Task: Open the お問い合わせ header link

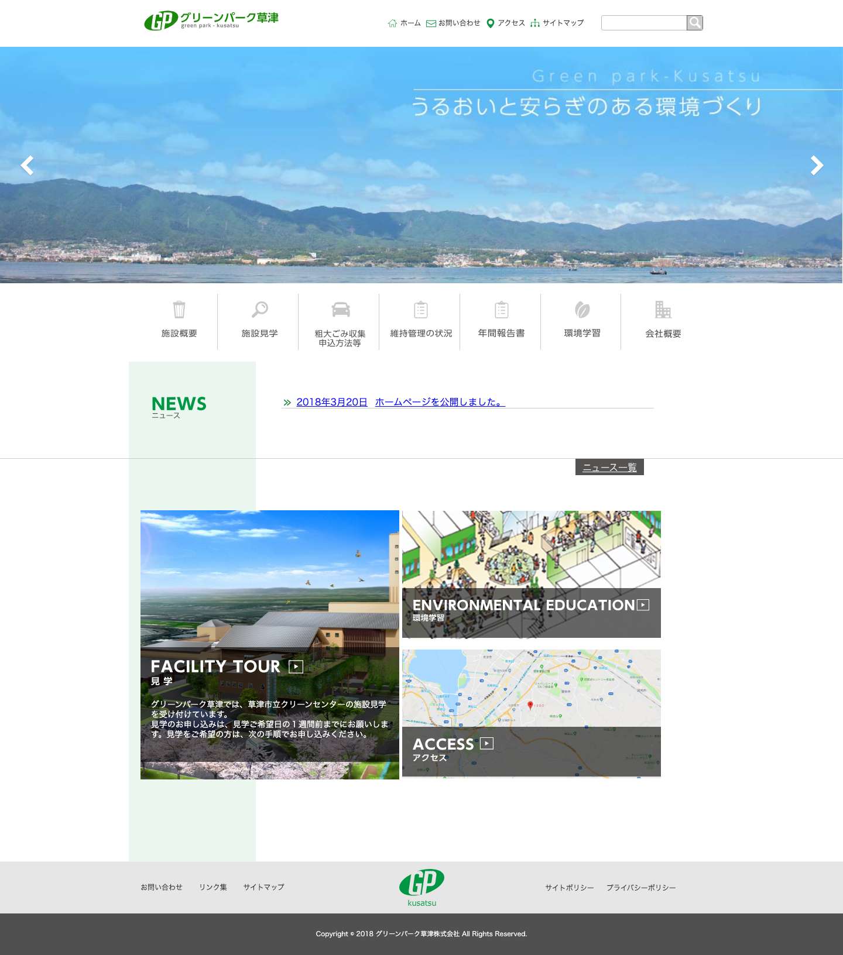Action: pos(460,23)
